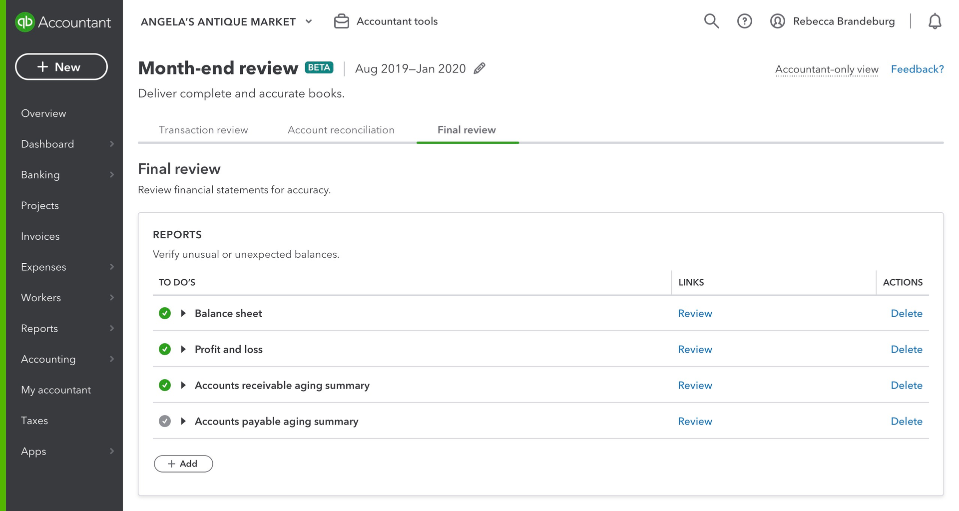Click the notifications bell icon
The height and width of the screenshot is (511, 959).
(935, 21)
